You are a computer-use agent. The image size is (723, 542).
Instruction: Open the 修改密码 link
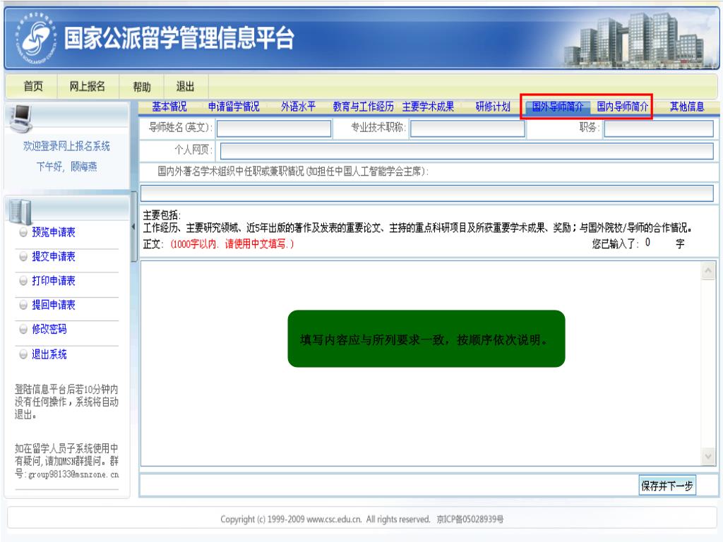[x=49, y=329]
